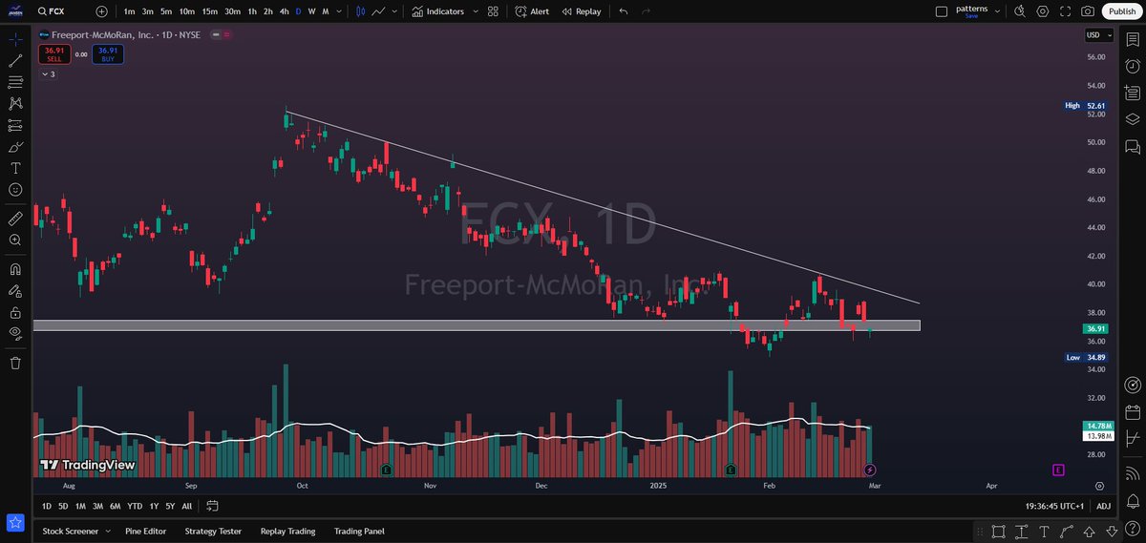Toggle ADJ adjusted data
Screen dimensions: 1146x543
click(x=1103, y=506)
